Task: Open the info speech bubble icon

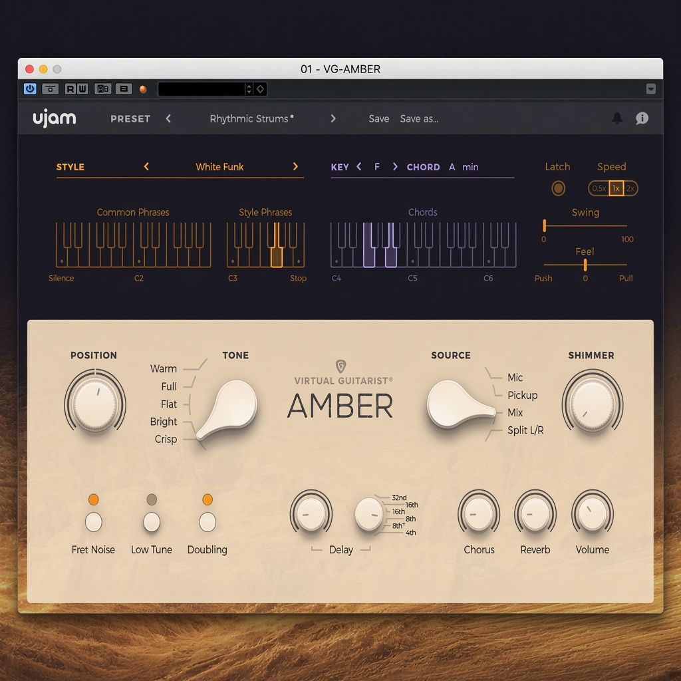Action: pyautogui.click(x=642, y=118)
